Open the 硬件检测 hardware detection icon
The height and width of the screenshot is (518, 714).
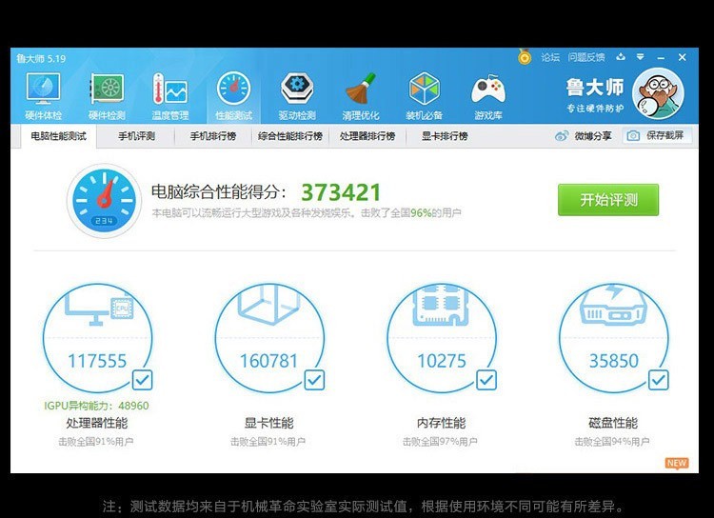point(107,89)
